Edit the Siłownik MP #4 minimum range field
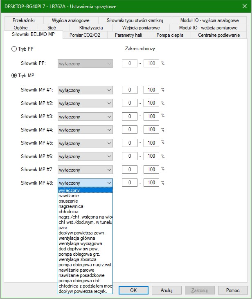 click(x=130, y=129)
